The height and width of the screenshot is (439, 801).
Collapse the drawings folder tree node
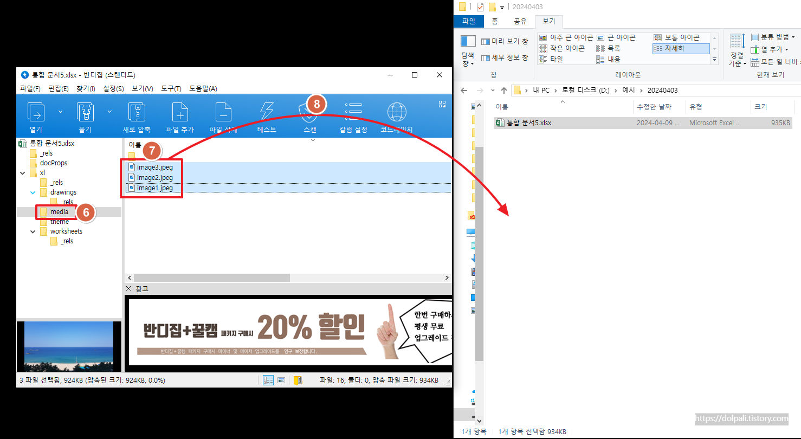pos(33,192)
